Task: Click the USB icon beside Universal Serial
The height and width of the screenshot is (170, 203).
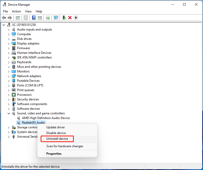Action: tap(13, 137)
